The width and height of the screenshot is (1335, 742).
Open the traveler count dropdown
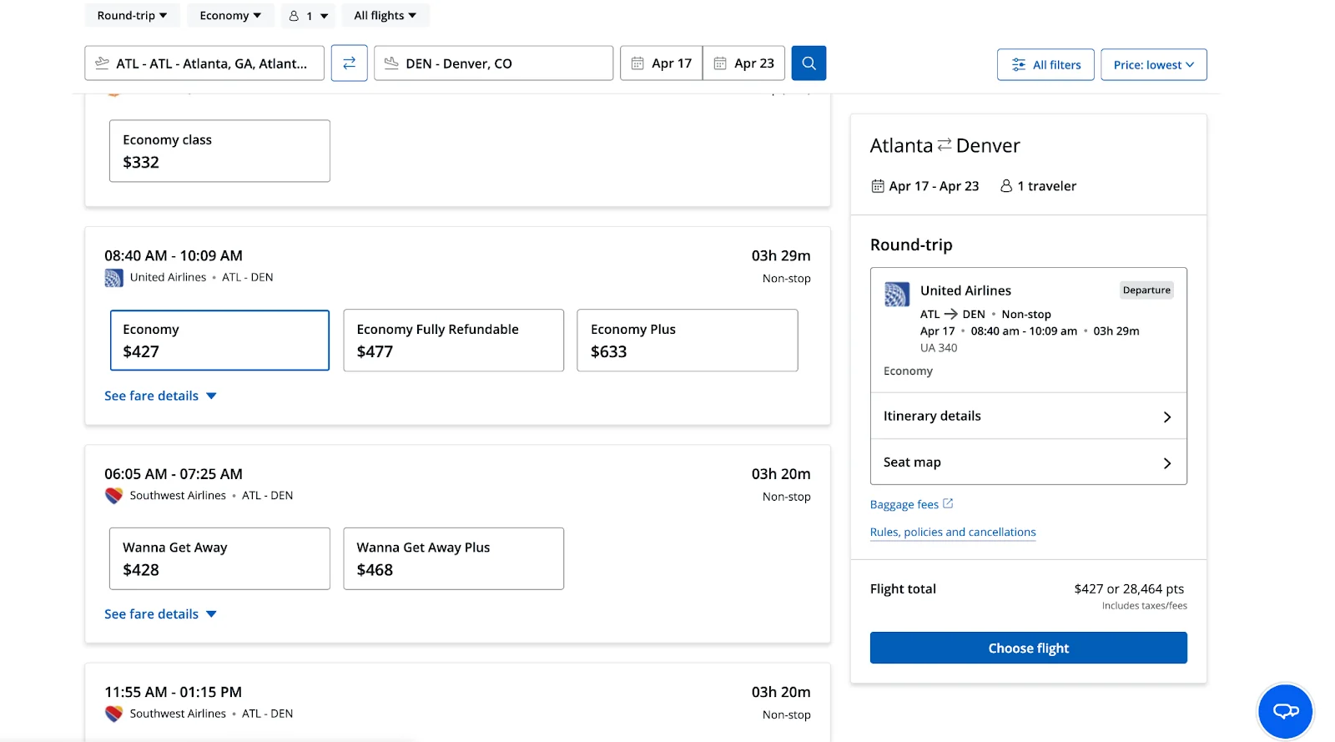click(308, 16)
